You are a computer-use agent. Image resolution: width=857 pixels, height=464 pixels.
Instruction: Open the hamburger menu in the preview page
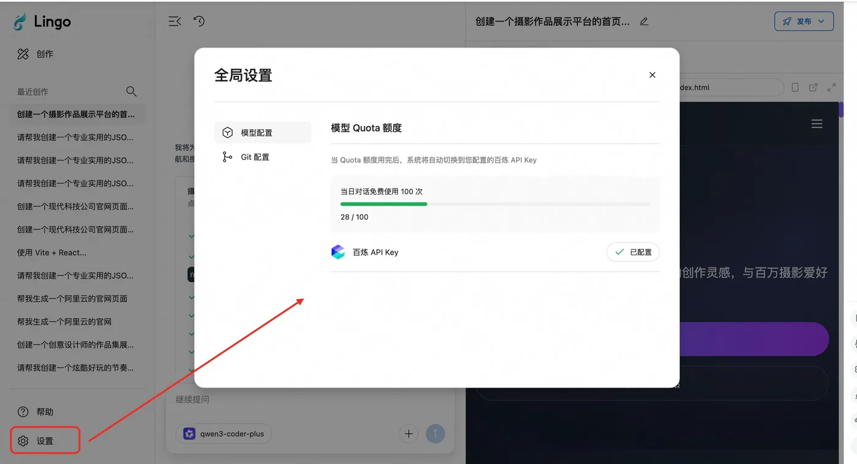tap(817, 124)
